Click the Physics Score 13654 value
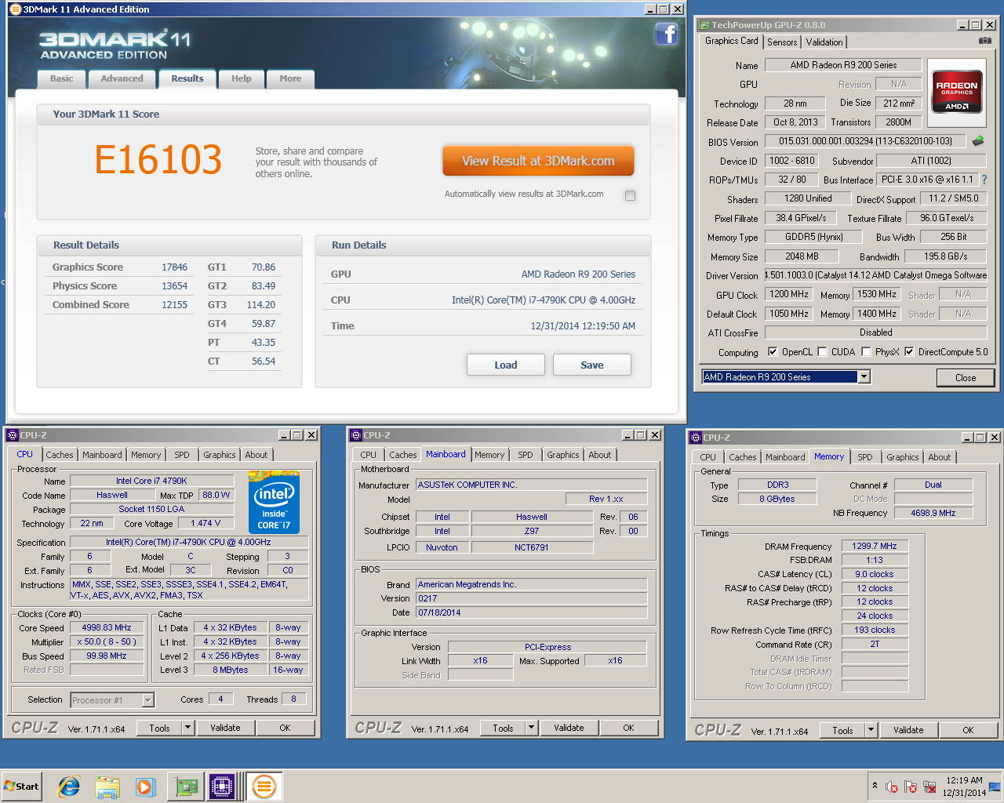Screen dimensions: 1004x803 point(174,286)
